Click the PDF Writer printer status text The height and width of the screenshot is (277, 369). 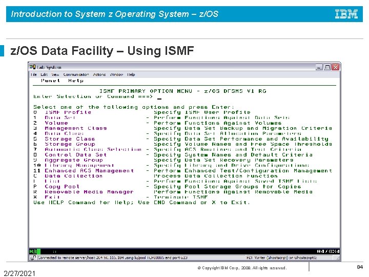[282, 258]
